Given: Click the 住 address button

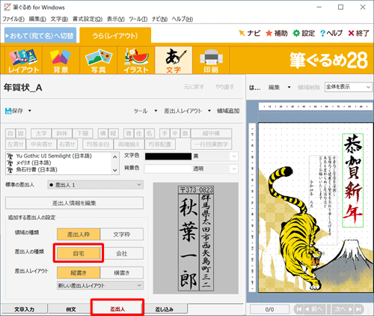Looking at the screenshot, I should coord(139,133).
